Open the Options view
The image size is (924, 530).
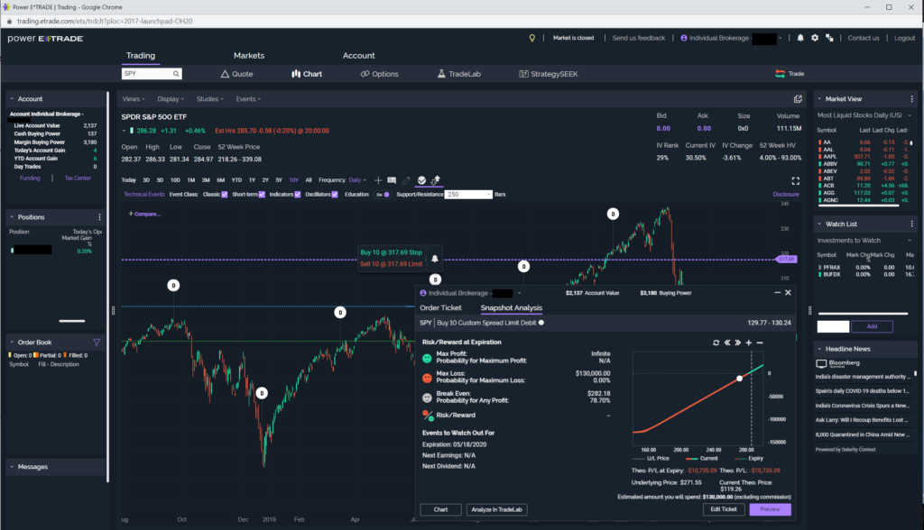380,74
